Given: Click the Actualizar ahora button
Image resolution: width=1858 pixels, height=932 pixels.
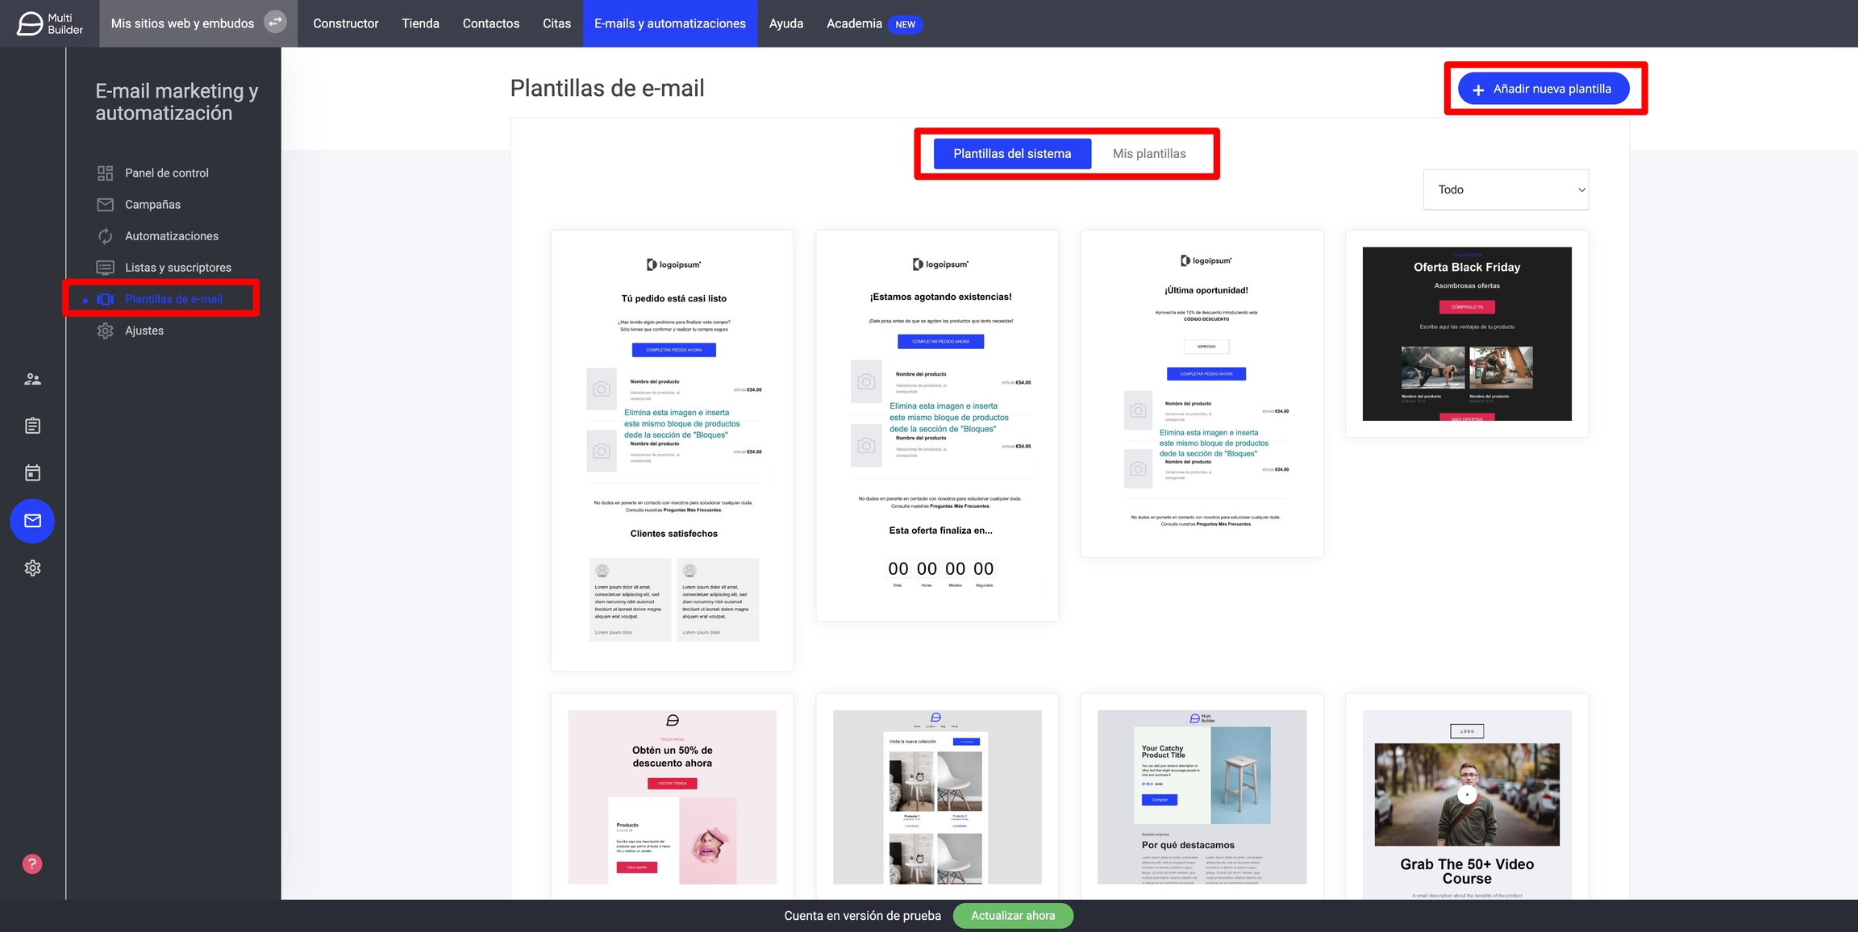Looking at the screenshot, I should click(x=1013, y=916).
